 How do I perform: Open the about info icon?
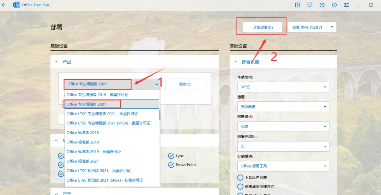coord(334,5)
